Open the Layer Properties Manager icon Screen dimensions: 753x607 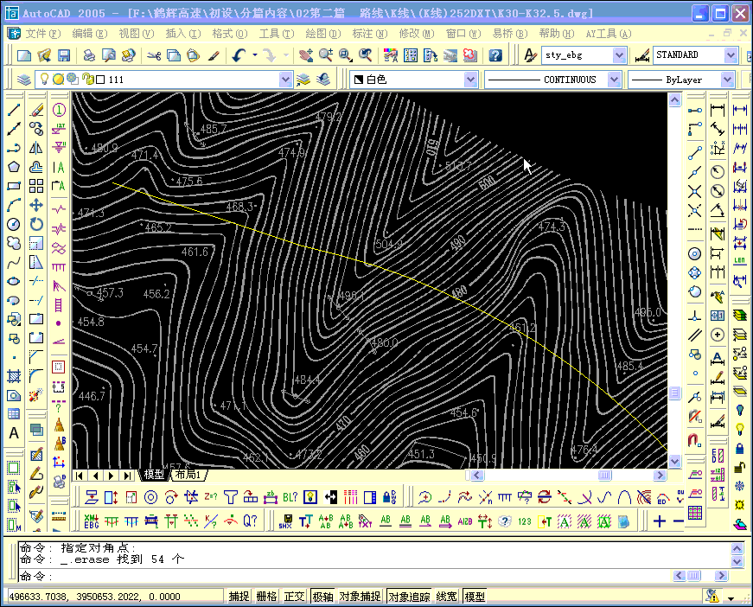tap(24, 80)
